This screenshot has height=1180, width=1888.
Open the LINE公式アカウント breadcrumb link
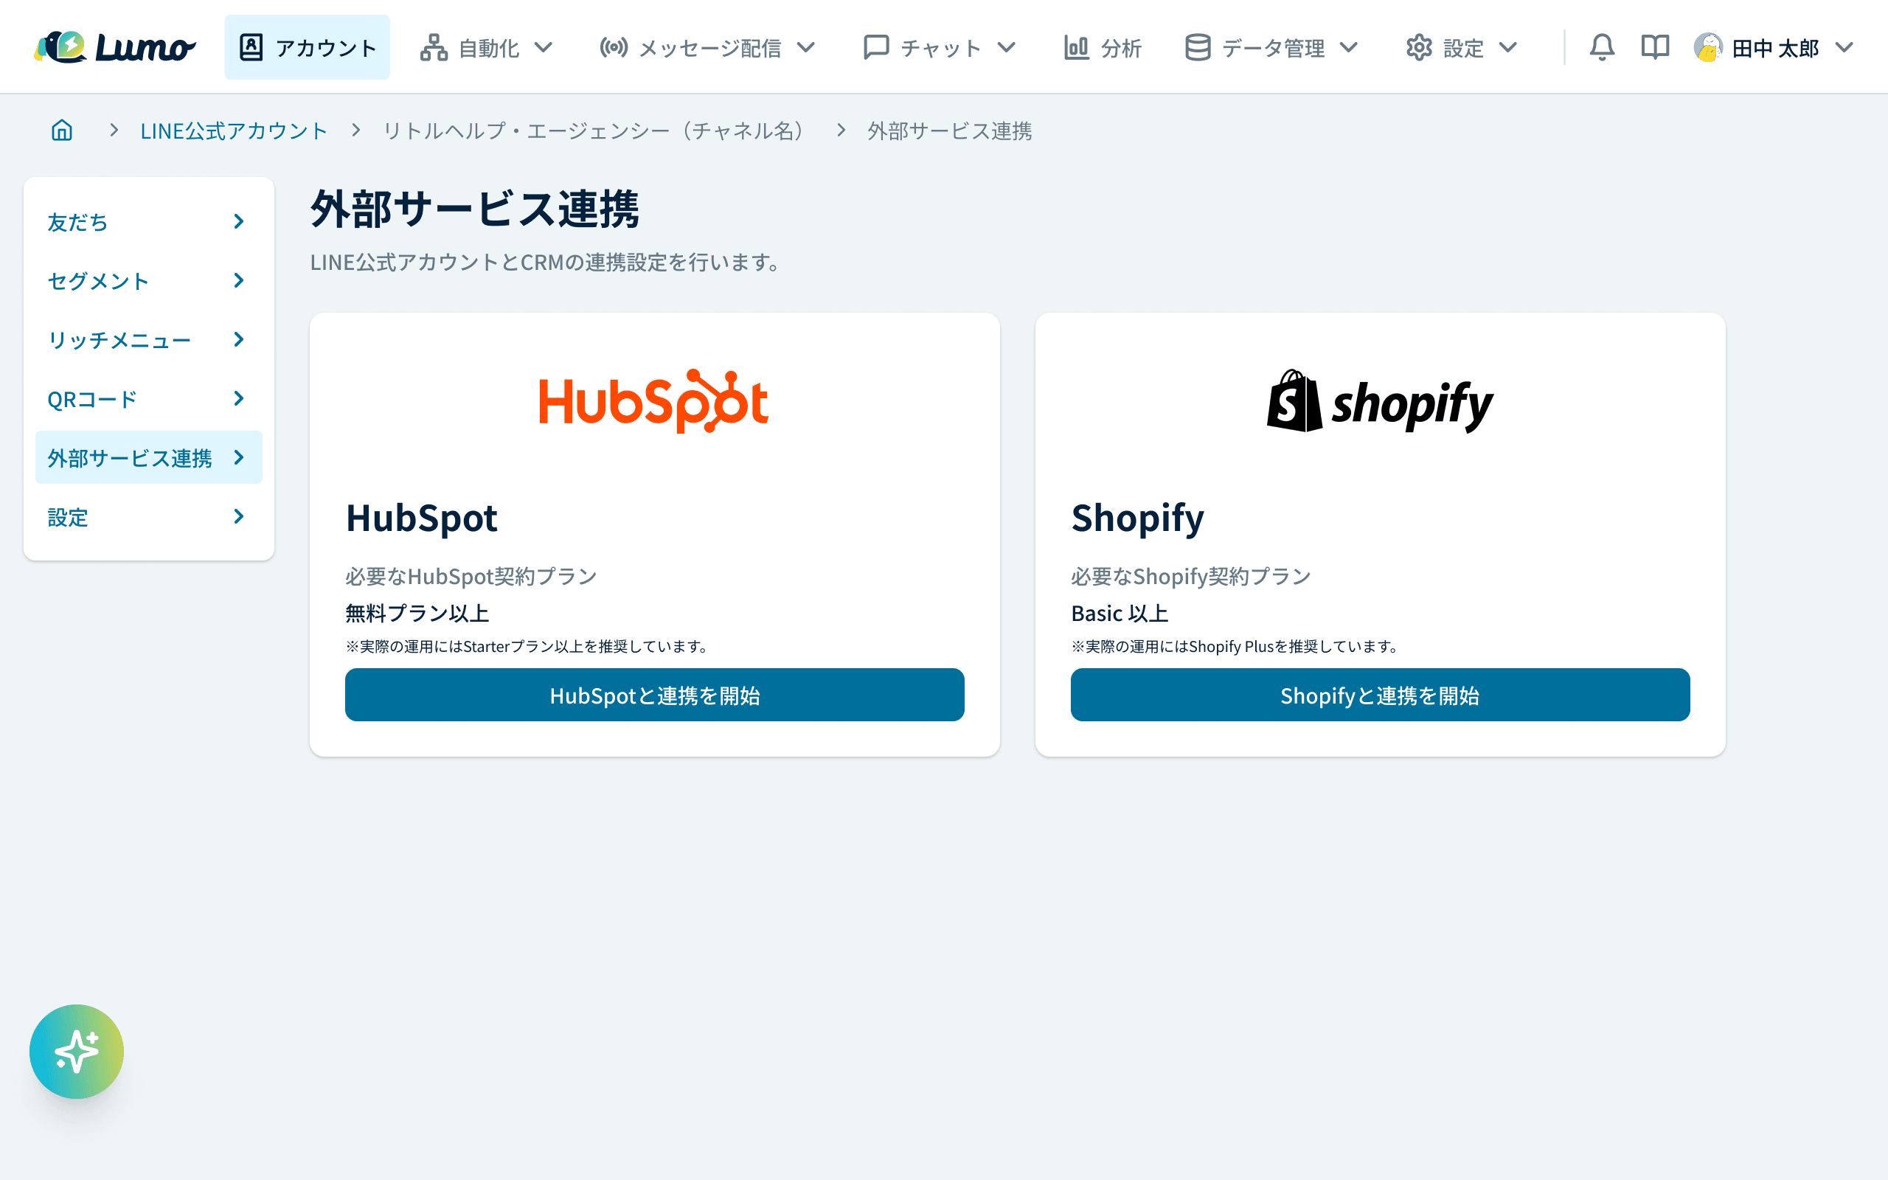(233, 131)
